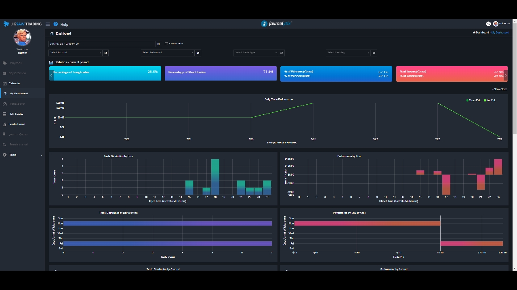
Task: Open the Help question mark icon
Action: click(56, 24)
